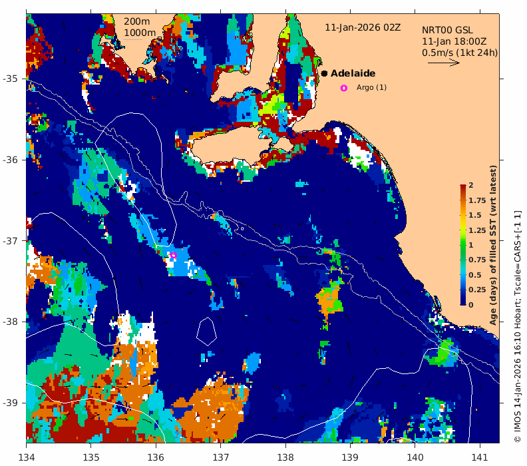
Task: Click colorbar tick label 2
Action: (x=471, y=185)
